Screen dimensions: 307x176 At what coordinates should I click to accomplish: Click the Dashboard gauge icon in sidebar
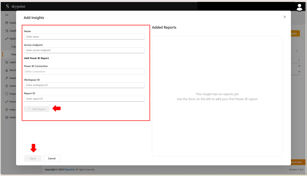(x=7, y=23)
